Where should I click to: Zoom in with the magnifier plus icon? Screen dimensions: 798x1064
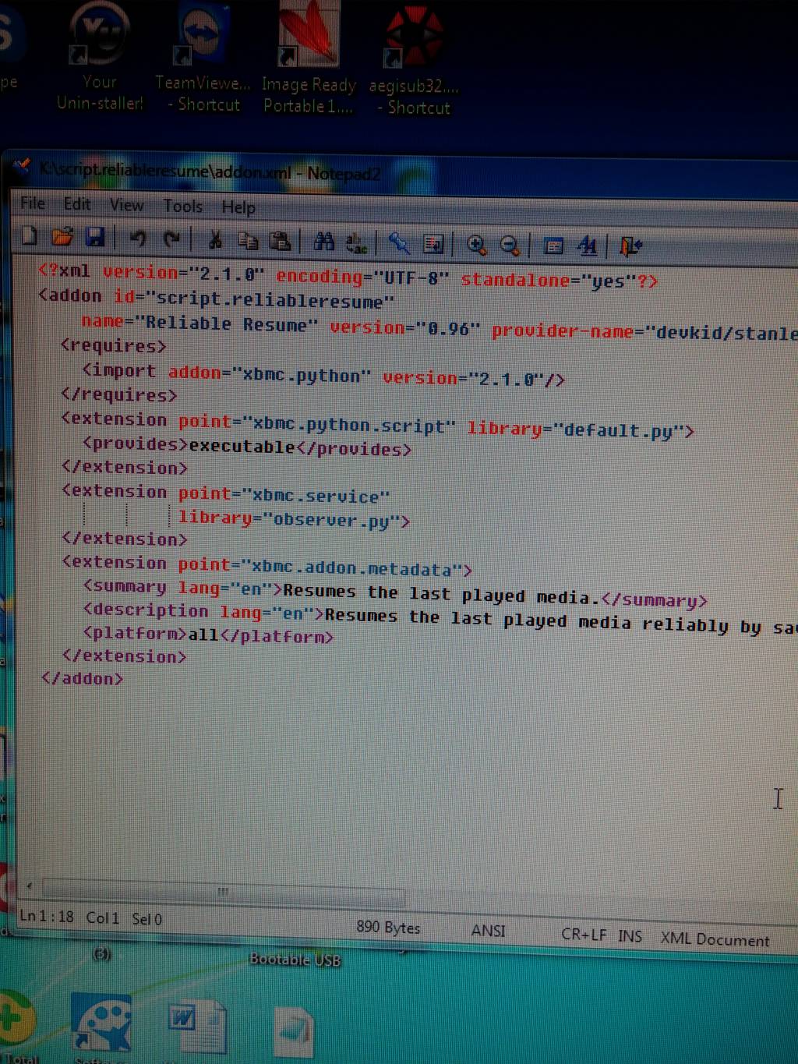click(x=476, y=246)
